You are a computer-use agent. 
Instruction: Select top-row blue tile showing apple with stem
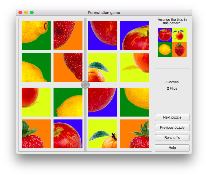pos(135,36)
